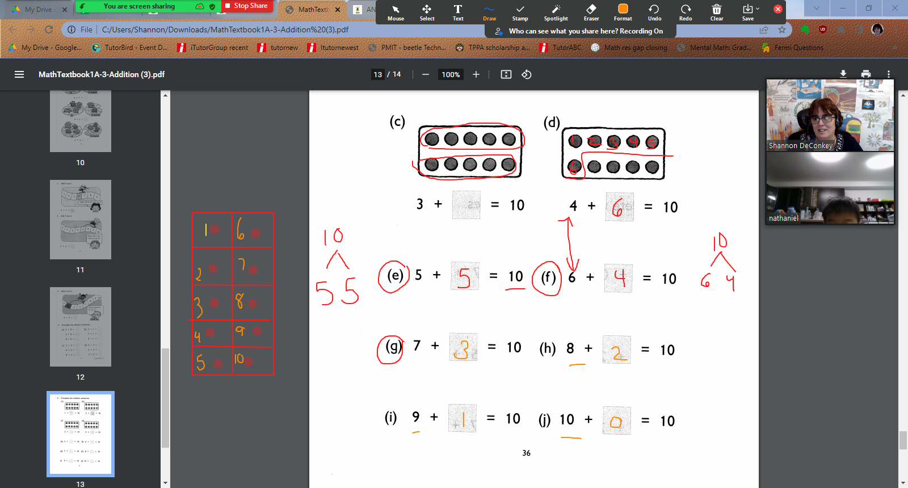Open Math res gap closing bookmark

click(x=629, y=48)
